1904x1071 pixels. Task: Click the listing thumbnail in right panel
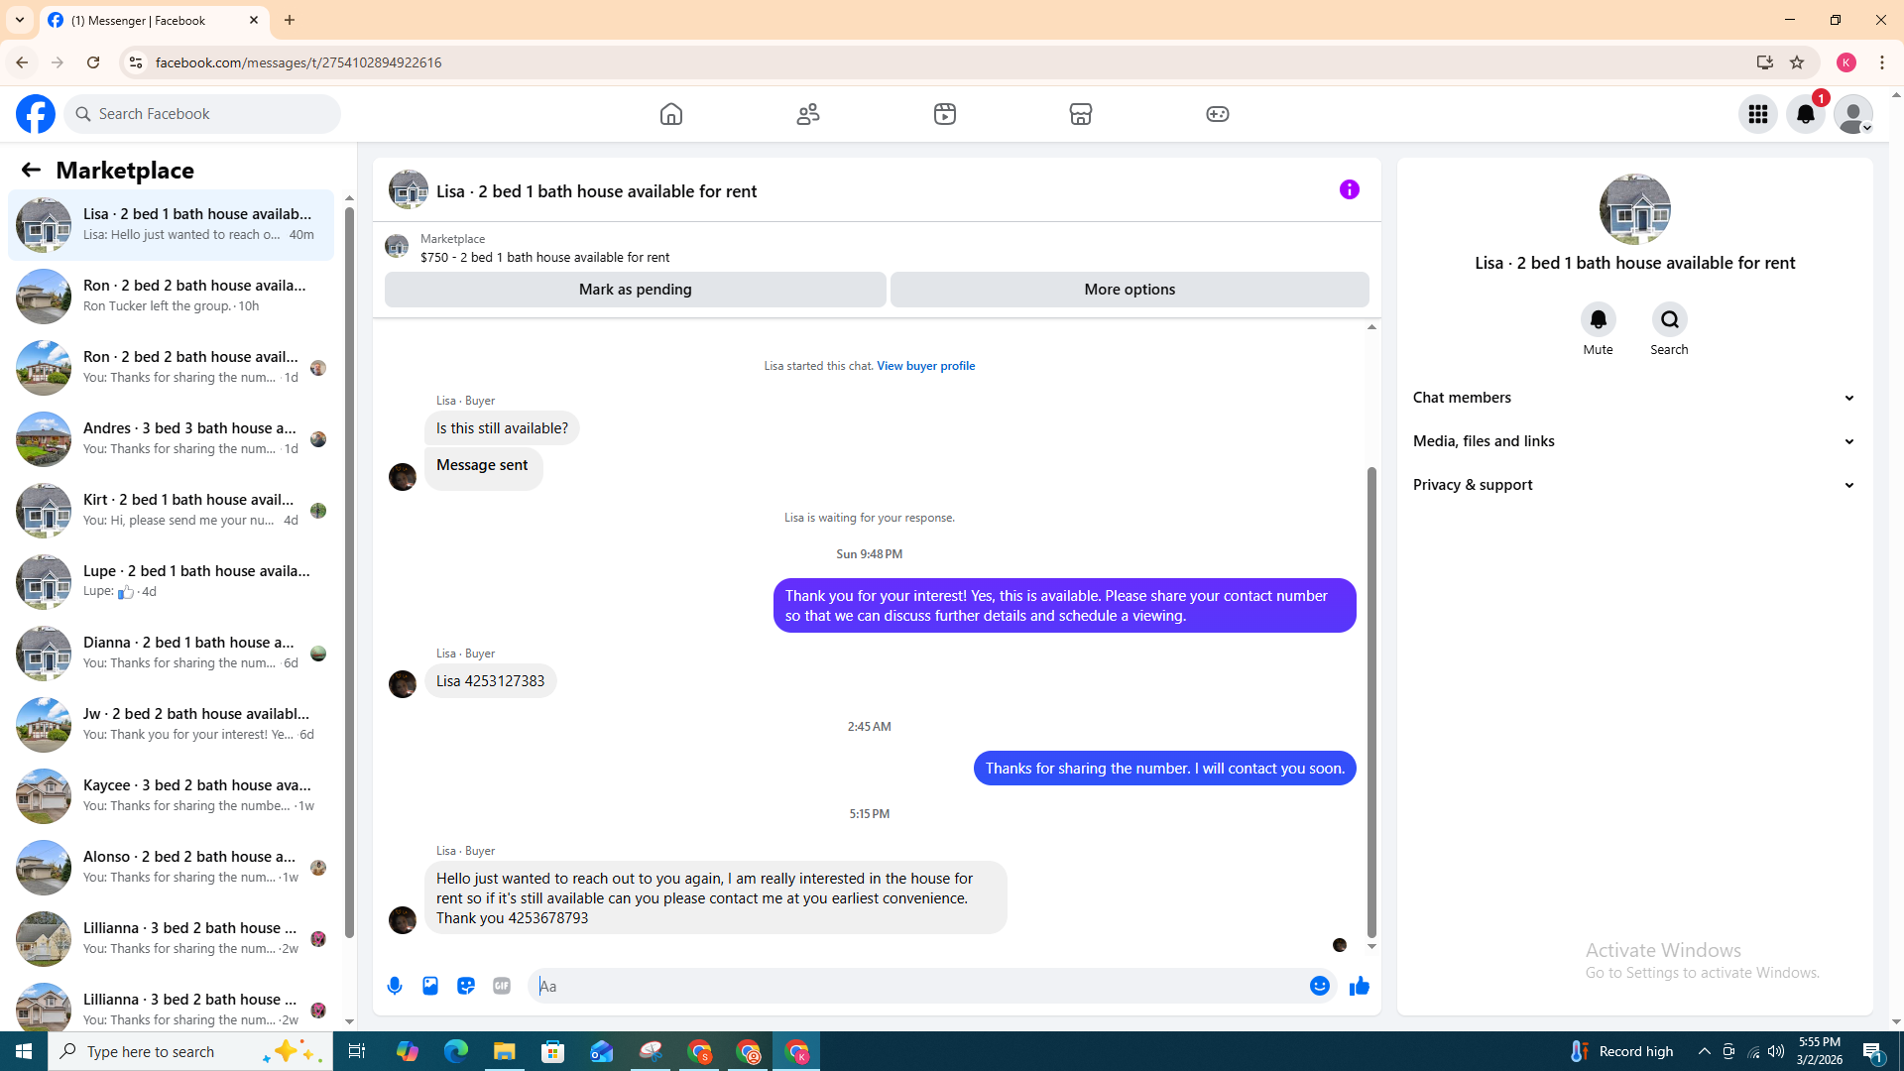click(x=1634, y=209)
